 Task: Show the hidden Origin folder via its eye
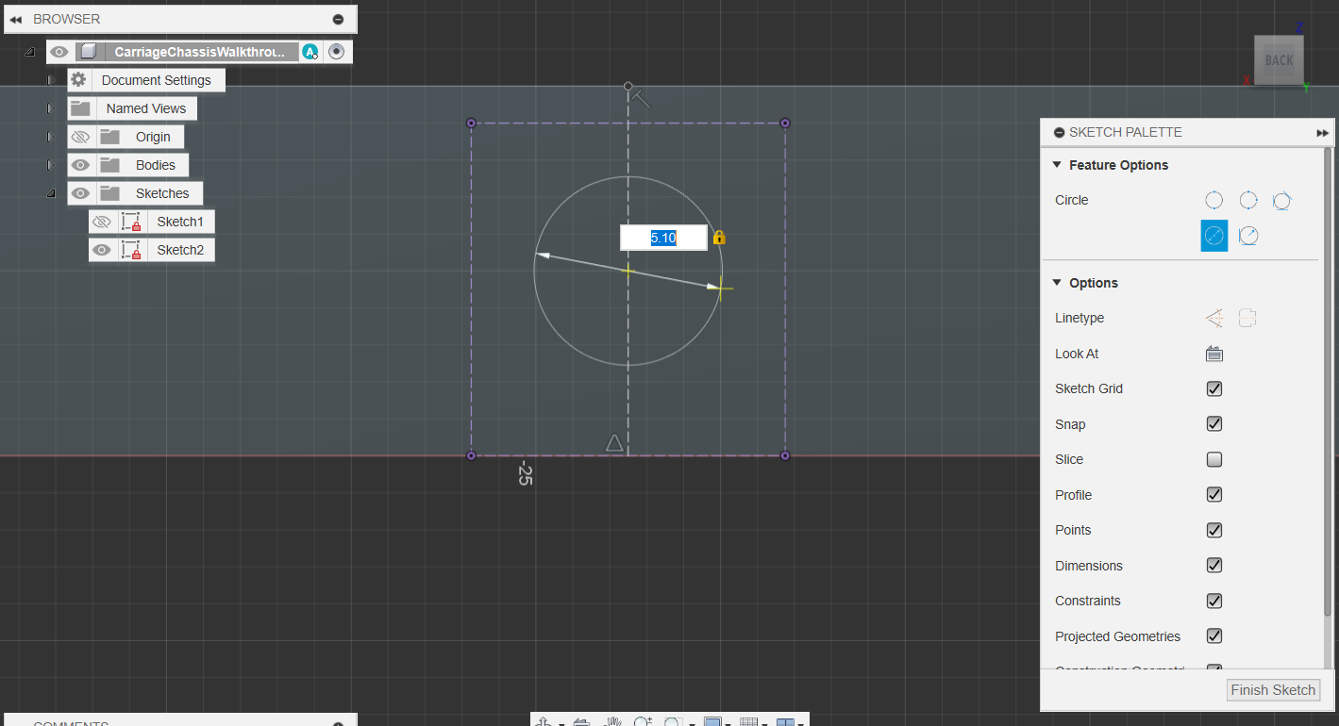(80, 137)
